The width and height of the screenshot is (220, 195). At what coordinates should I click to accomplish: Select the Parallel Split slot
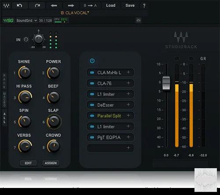pos(110,116)
